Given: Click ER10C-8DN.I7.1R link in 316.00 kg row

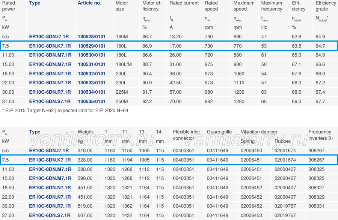Looking at the screenshot, I should point(49,151).
